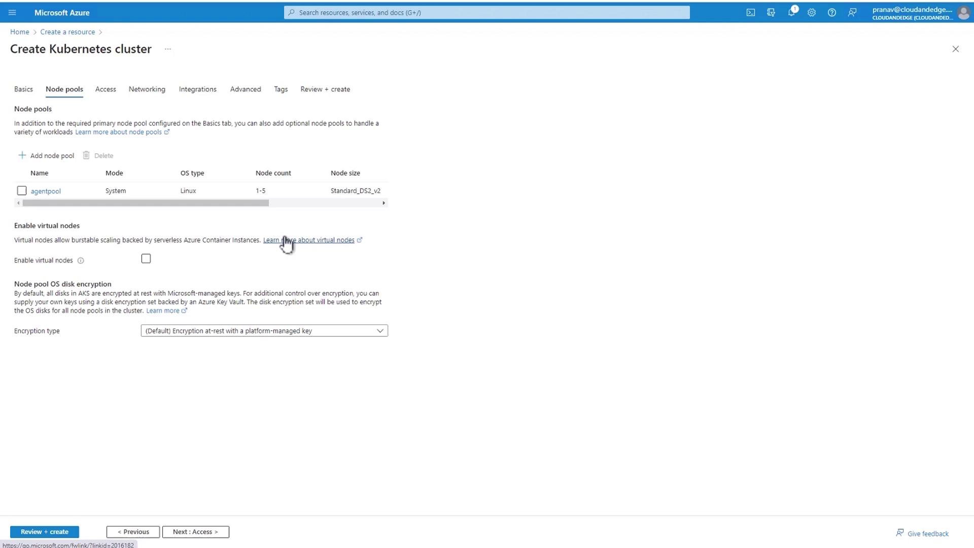Click the node pool table horizontal scrollbar
Image resolution: width=974 pixels, height=548 pixels.
(x=146, y=203)
